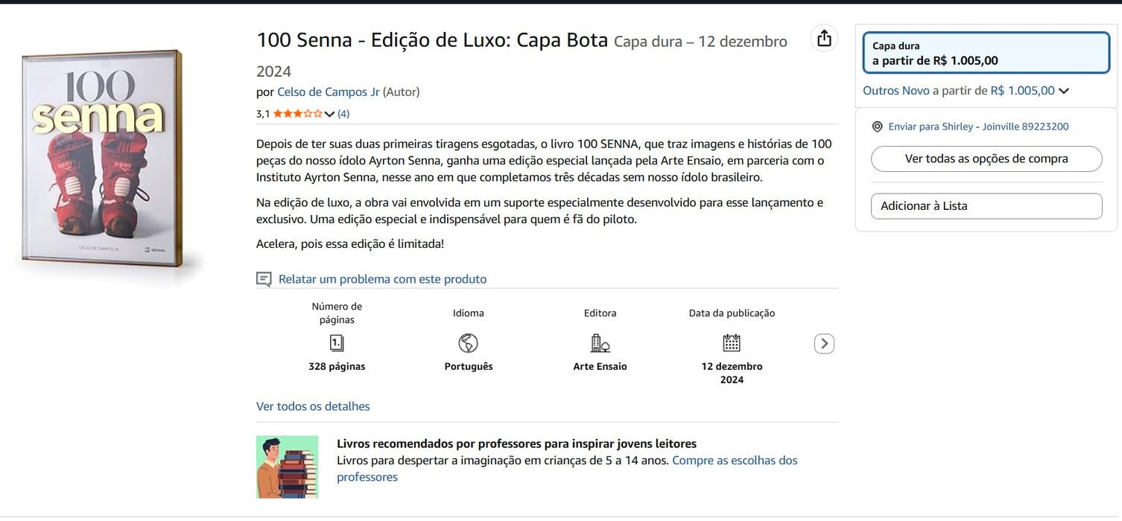
Task: Click the teacher-with-books illustration icon
Action: pyautogui.click(x=288, y=467)
